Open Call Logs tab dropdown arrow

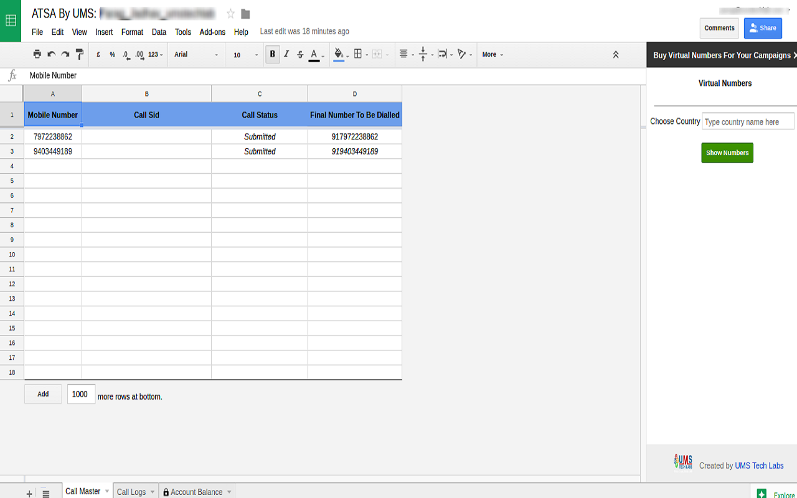pos(152,492)
